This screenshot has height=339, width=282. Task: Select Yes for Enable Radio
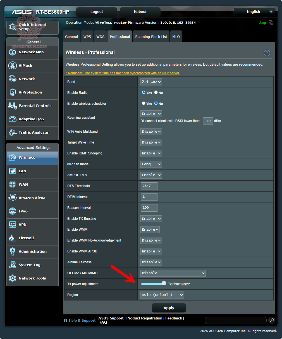144,92
